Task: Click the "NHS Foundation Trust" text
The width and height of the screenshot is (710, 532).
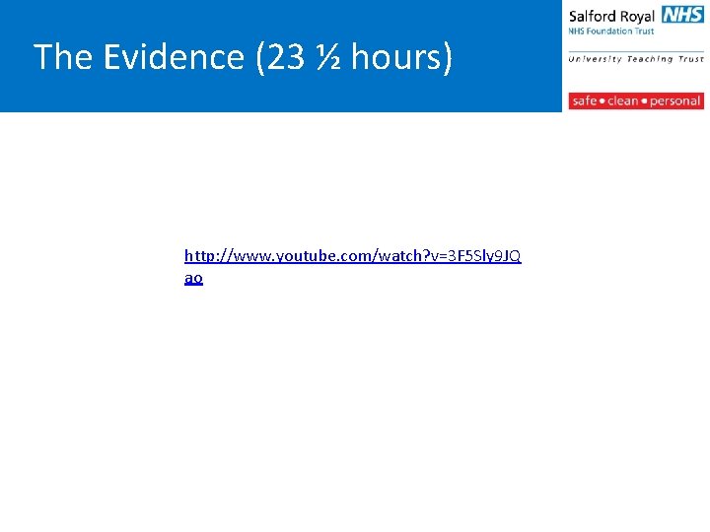Action: pyautogui.click(x=611, y=32)
